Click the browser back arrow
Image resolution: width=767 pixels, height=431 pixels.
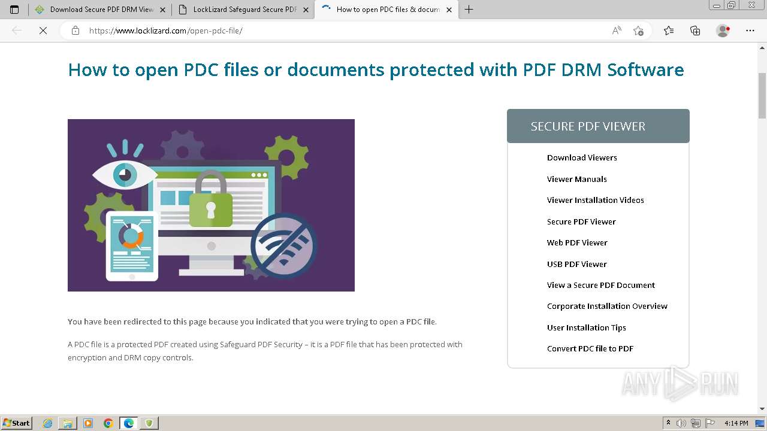[17, 31]
